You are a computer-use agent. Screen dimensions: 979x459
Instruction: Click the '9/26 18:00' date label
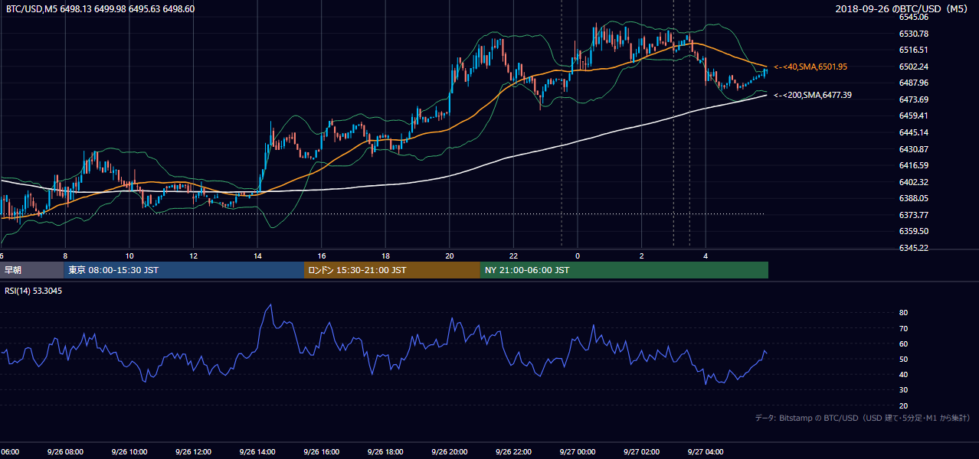[384, 452]
